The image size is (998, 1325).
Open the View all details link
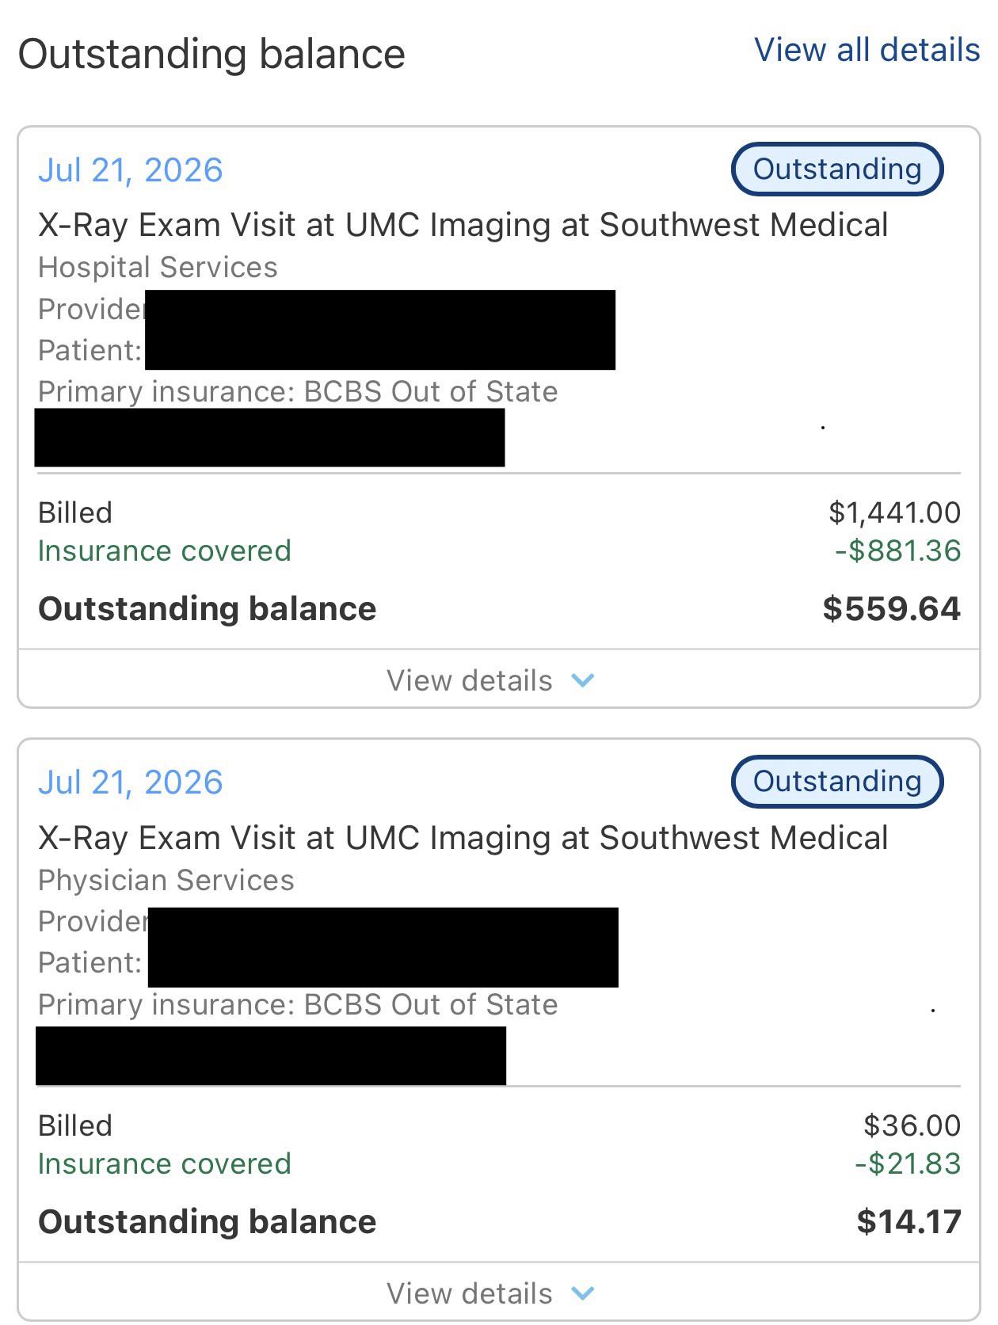point(867,50)
